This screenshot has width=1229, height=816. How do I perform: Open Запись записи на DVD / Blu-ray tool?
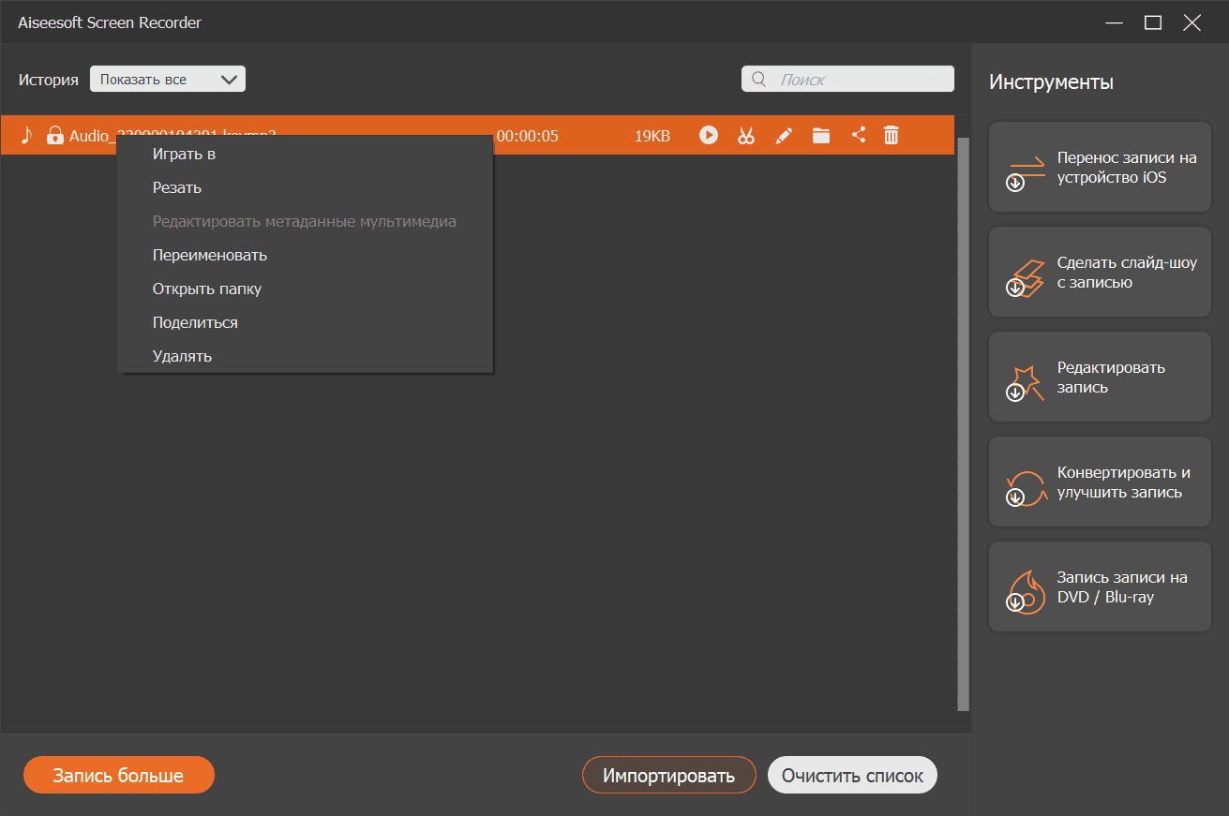[x=1100, y=586]
